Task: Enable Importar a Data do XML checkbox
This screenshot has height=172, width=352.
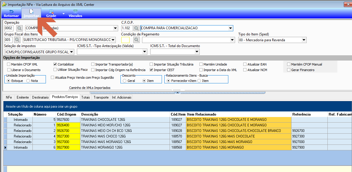Action: [x=201, y=70]
